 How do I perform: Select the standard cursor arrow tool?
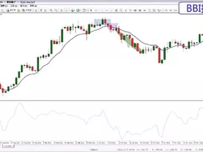[x=91, y=10]
